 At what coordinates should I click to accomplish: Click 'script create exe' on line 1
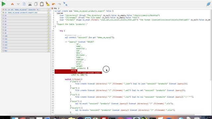[63, 11]
